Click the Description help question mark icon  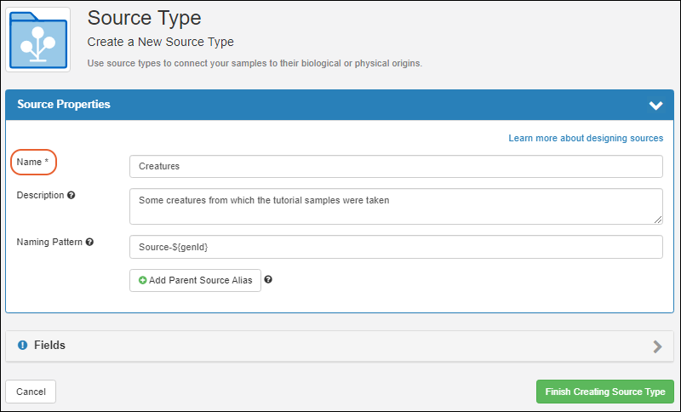[72, 196]
